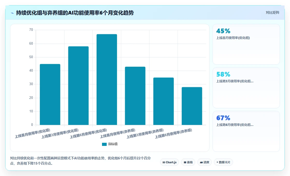The height and width of the screenshot is (176, 290).
Task: Click the 上线第6月使用率(优化组) bar
Action: coord(107,79)
